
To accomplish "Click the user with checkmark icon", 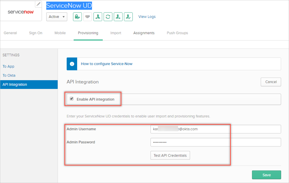I will [128, 17].
